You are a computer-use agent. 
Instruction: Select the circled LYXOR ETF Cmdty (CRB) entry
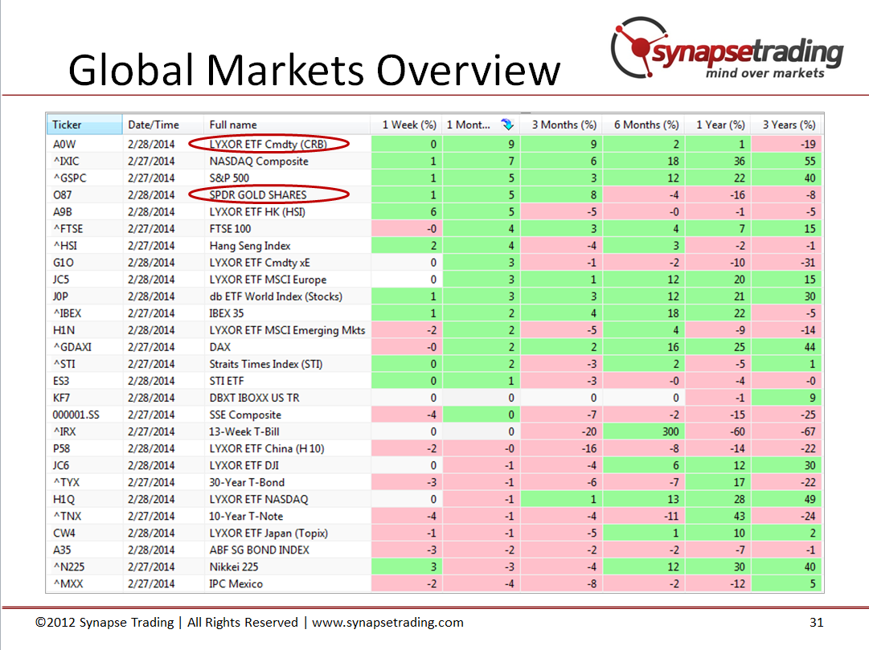click(268, 145)
